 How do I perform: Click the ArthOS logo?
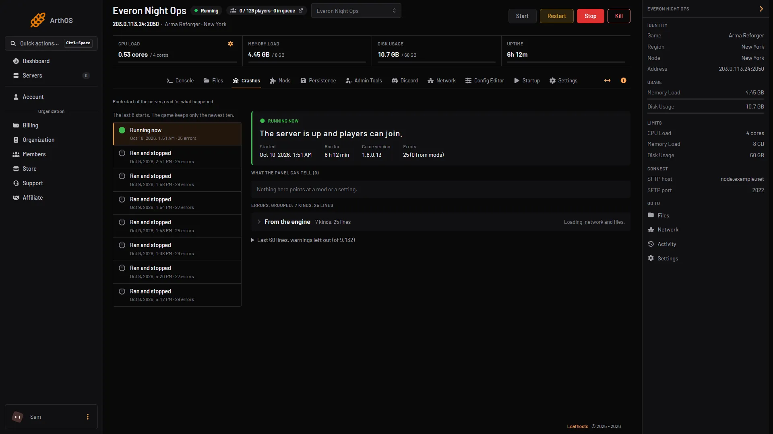click(x=52, y=20)
